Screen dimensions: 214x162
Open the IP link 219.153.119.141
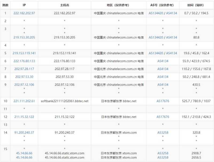[x=24, y=53]
